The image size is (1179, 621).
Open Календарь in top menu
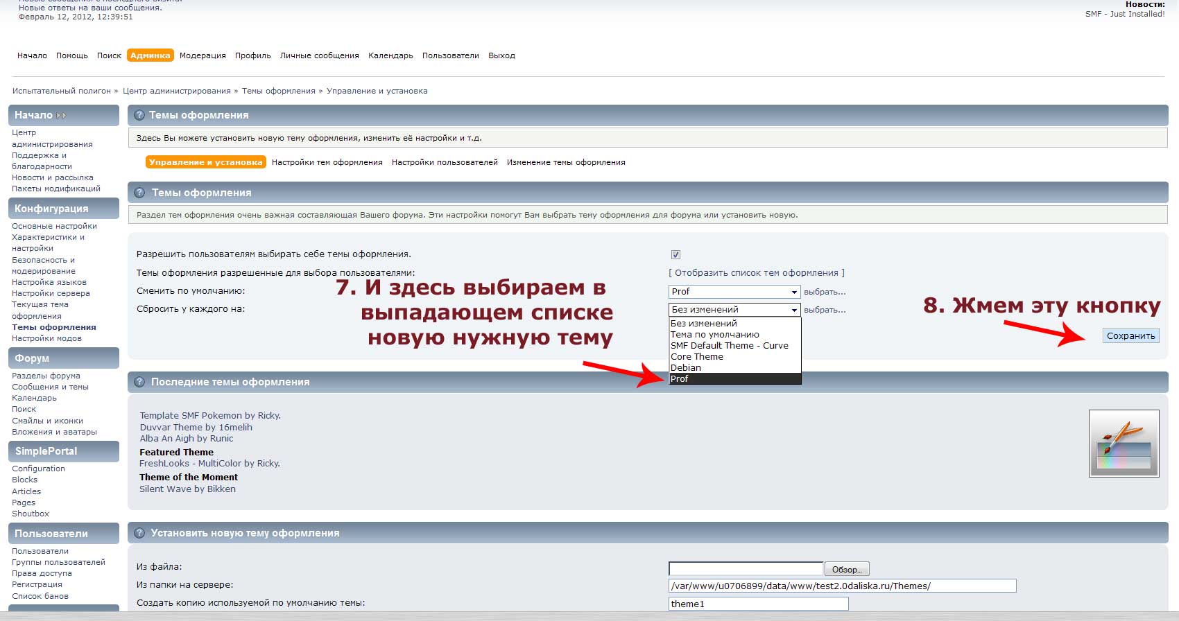(x=390, y=55)
